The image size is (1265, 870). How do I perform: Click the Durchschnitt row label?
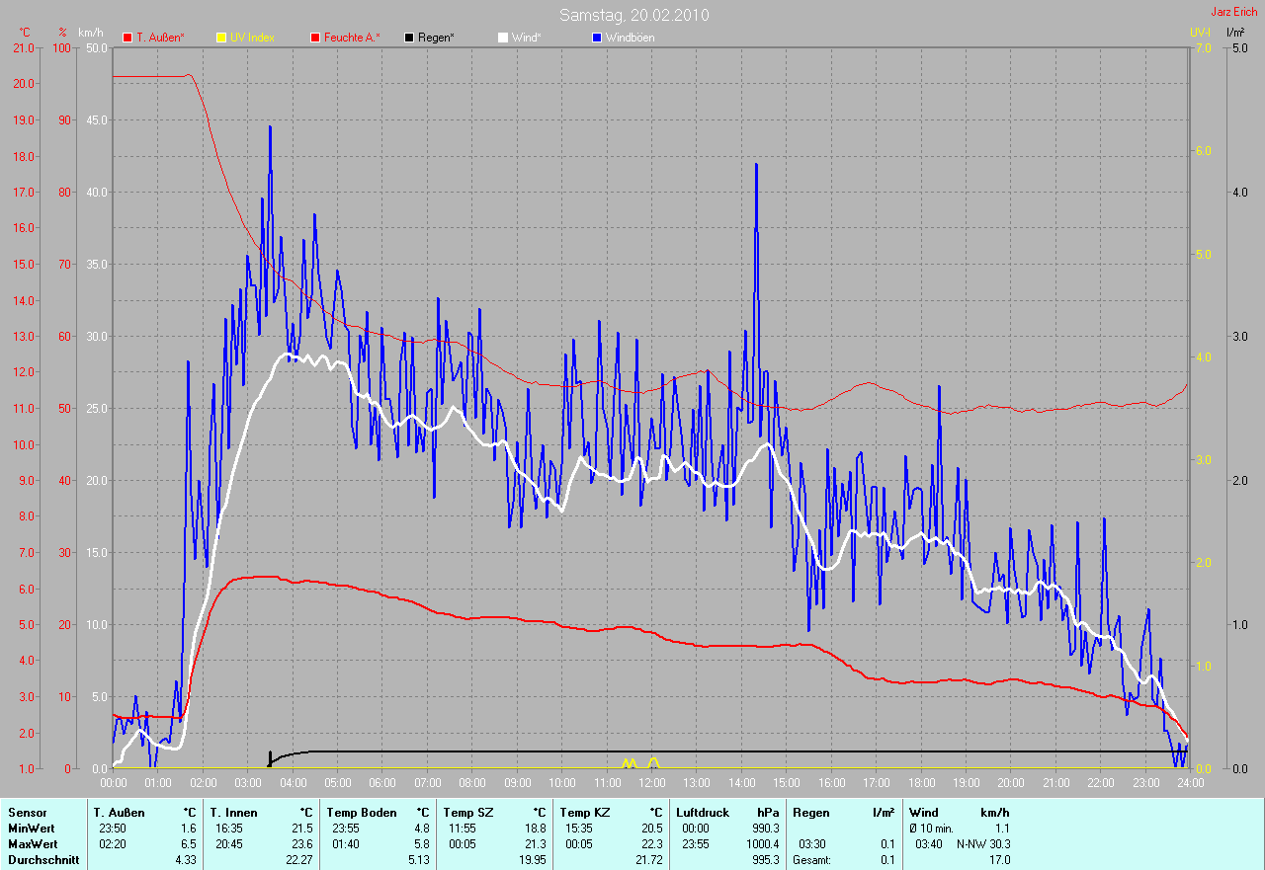click(x=43, y=859)
